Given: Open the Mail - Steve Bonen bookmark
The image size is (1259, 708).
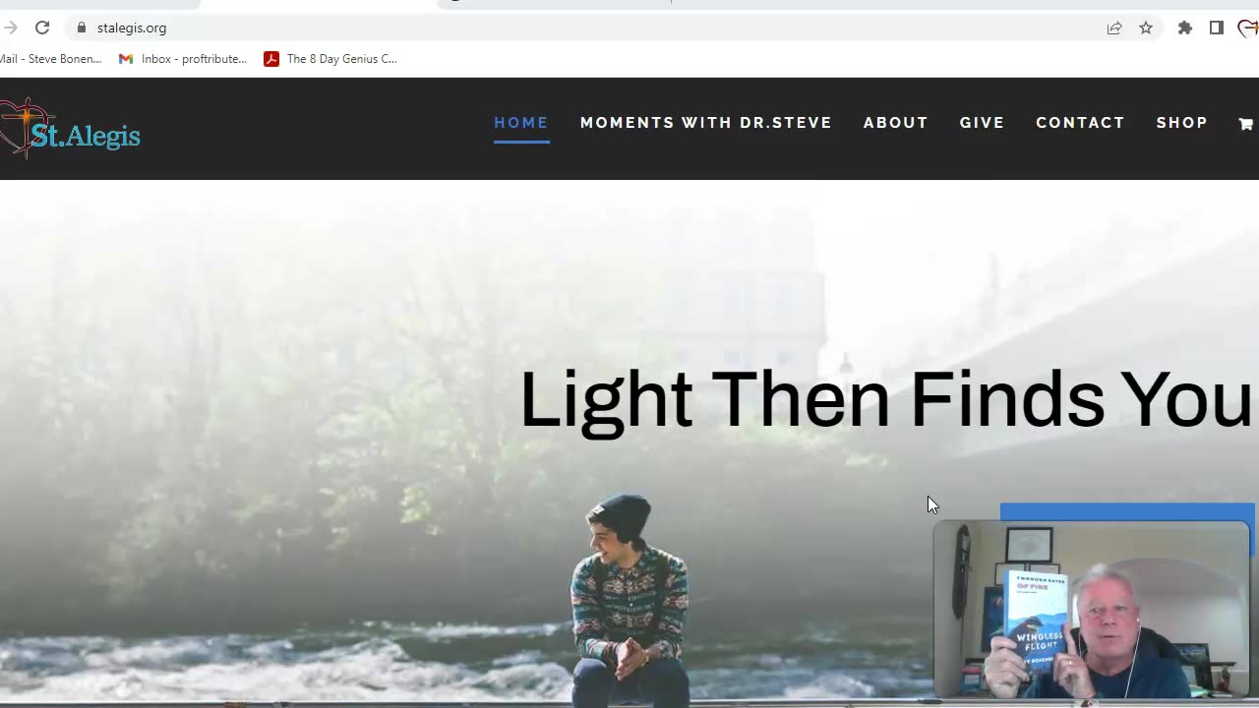Looking at the screenshot, I should pyautogui.click(x=50, y=59).
